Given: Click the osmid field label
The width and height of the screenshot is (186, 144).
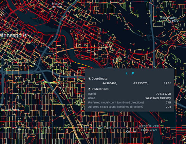Looking at the screenshot, I should tap(92, 94).
